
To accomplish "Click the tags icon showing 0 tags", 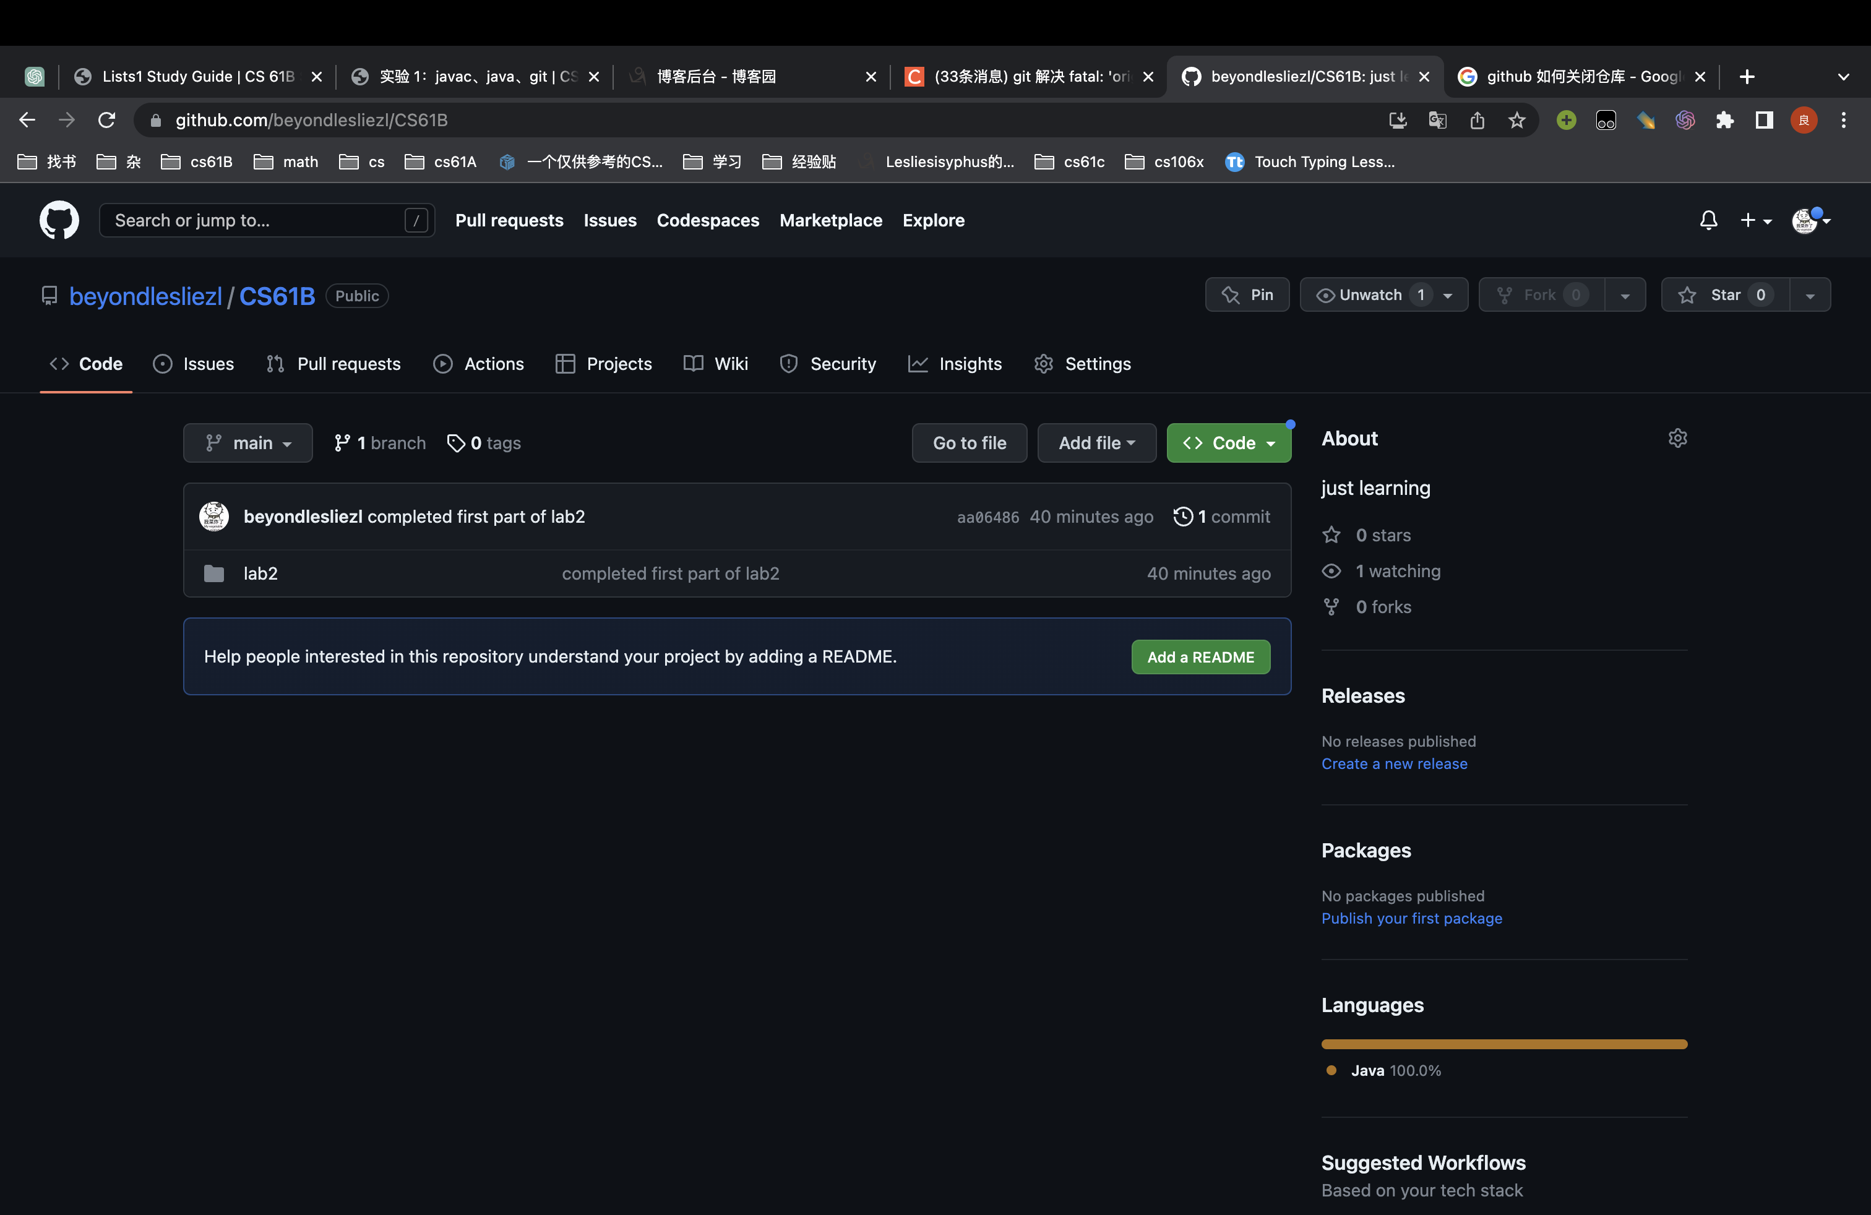I will [456, 443].
